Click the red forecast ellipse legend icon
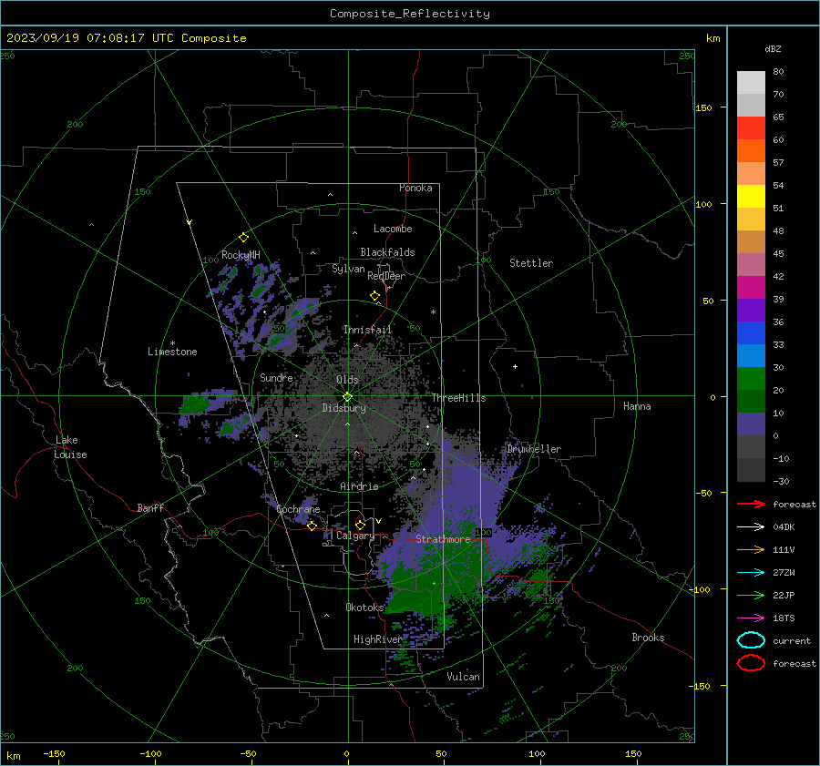The width and height of the screenshot is (820, 766). [x=751, y=663]
